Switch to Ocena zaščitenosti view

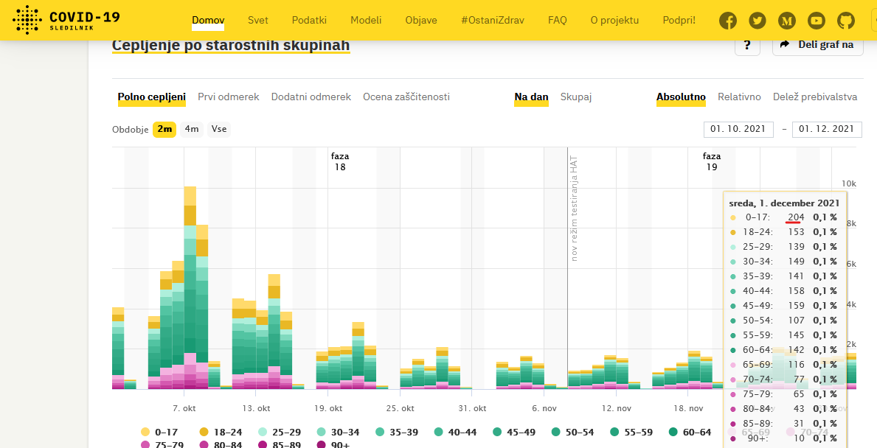coord(406,97)
